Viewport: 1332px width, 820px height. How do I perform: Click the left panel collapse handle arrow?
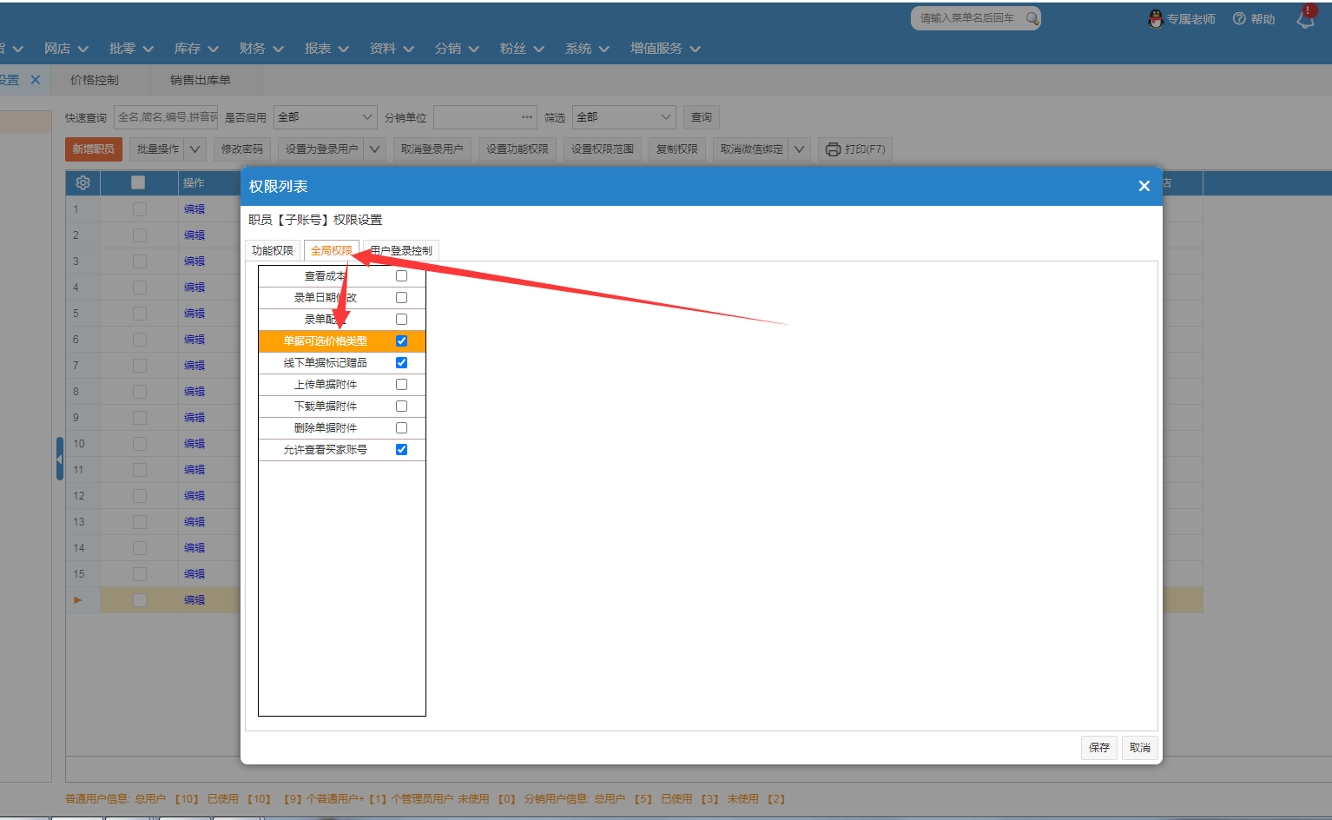pyautogui.click(x=60, y=459)
